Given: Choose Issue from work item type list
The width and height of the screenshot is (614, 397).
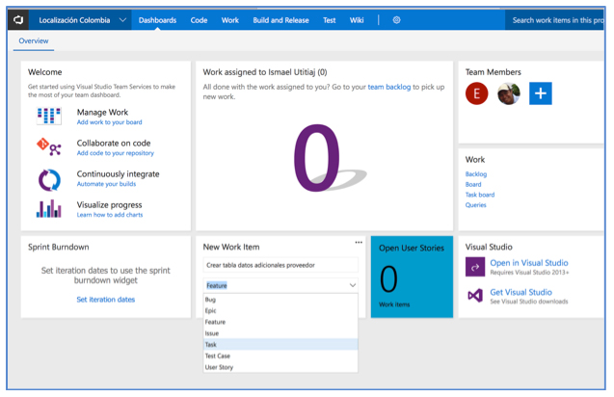Looking at the screenshot, I should coord(280,333).
